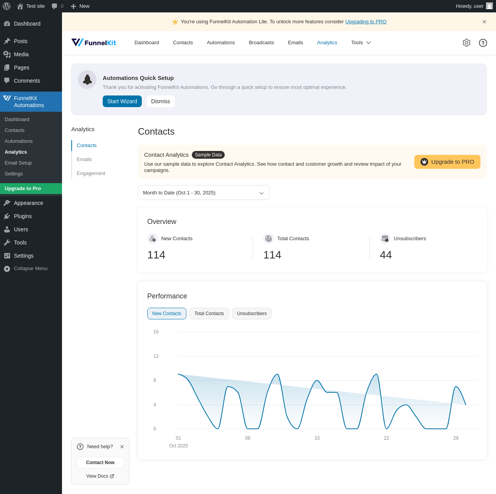Show Unsubscribers chart series
Viewport: 496px width, 494px height.
251,314
